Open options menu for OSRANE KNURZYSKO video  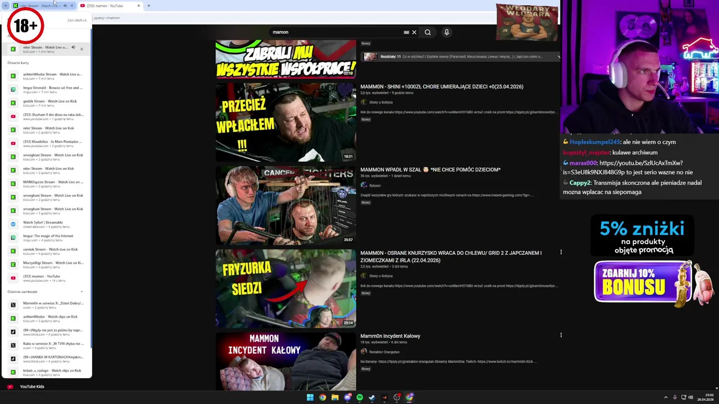tap(561, 252)
